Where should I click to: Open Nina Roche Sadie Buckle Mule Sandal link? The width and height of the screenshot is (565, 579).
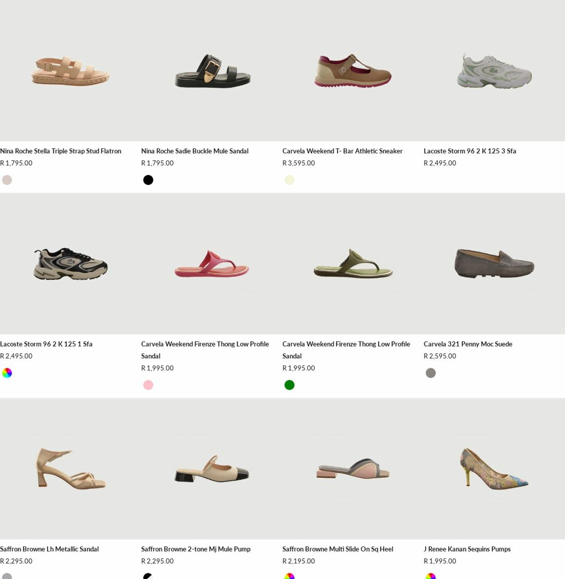pos(195,151)
